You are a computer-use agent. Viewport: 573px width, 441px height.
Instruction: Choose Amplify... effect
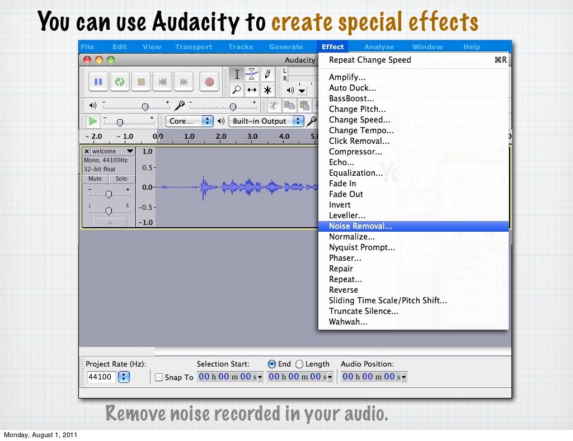click(414, 77)
